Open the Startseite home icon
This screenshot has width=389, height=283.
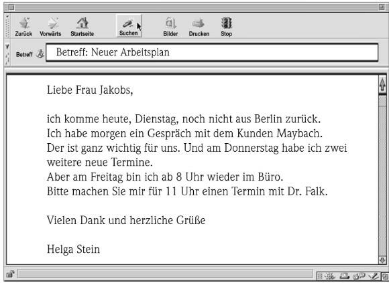(x=82, y=23)
